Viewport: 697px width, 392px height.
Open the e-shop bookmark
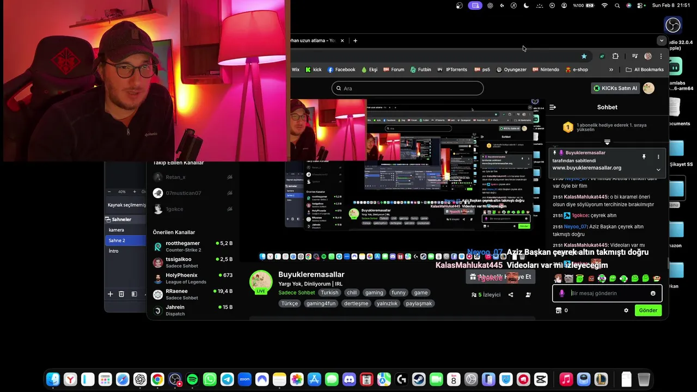click(x=577, y=70)
